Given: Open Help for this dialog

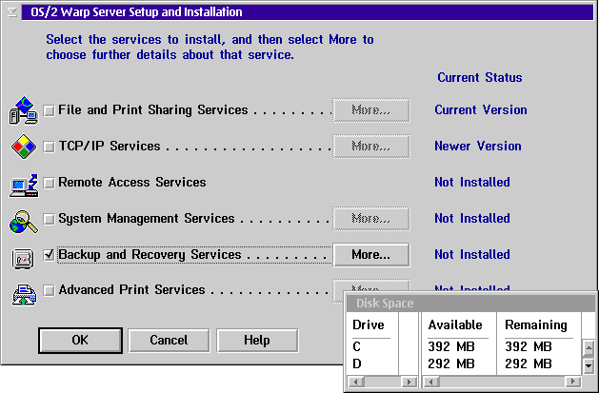Looking at the screenshot, I should pyautogui.click(x=257, y=341).
